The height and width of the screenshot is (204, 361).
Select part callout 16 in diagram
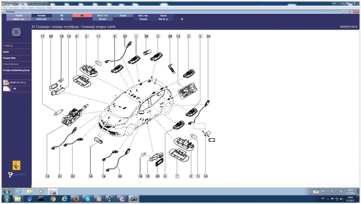coord(90,176)
